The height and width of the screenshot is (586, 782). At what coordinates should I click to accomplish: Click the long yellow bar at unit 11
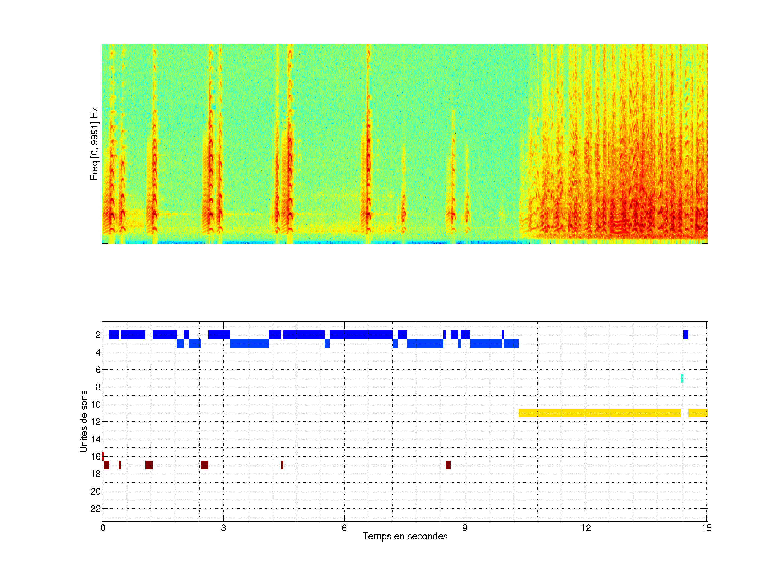click(599, 413)
